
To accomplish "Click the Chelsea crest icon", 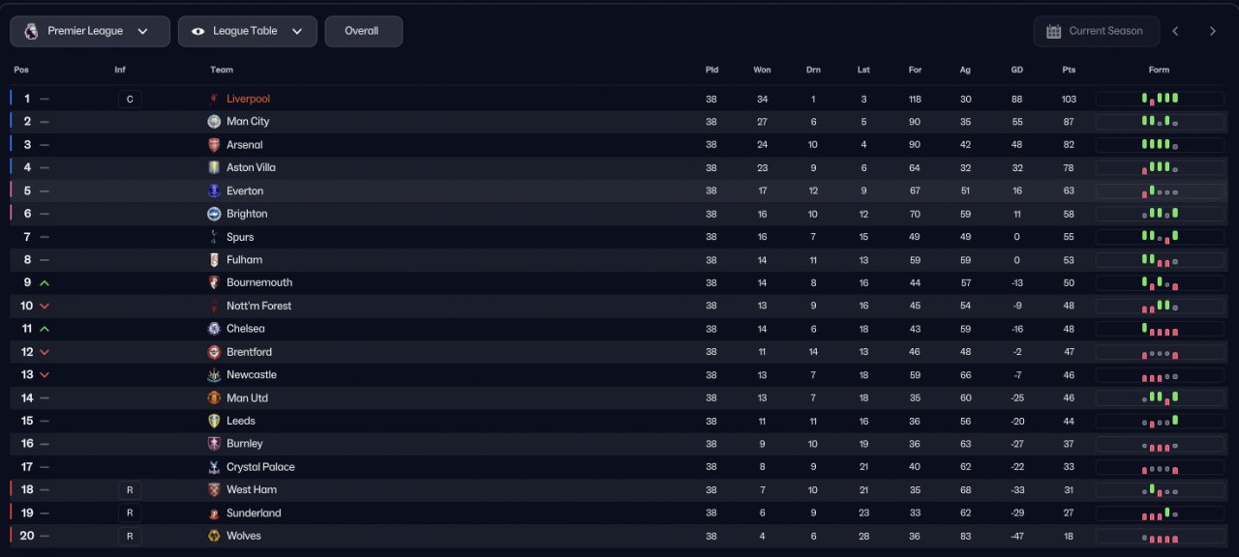I will 214,329.
